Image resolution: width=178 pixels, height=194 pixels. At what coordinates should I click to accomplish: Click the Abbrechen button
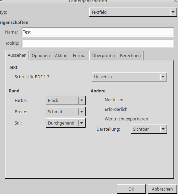162,189
